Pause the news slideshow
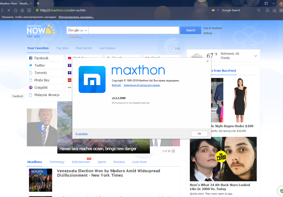The image size is (283, 197). point(173,151)
